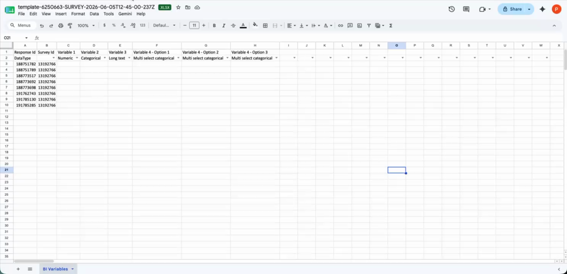The width and height of the screenshot is (567, 274).
Task: Star this document
Action: (x=178, y=7)
